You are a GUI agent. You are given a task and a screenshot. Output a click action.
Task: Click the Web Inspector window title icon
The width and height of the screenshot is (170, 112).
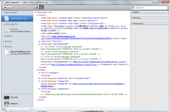[3, 2]
